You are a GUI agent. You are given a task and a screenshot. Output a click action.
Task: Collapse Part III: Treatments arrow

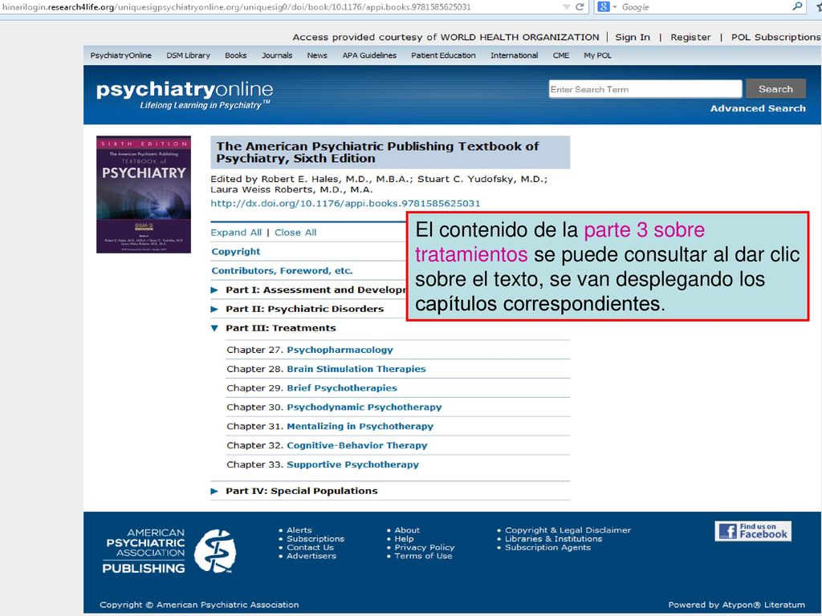214,328
